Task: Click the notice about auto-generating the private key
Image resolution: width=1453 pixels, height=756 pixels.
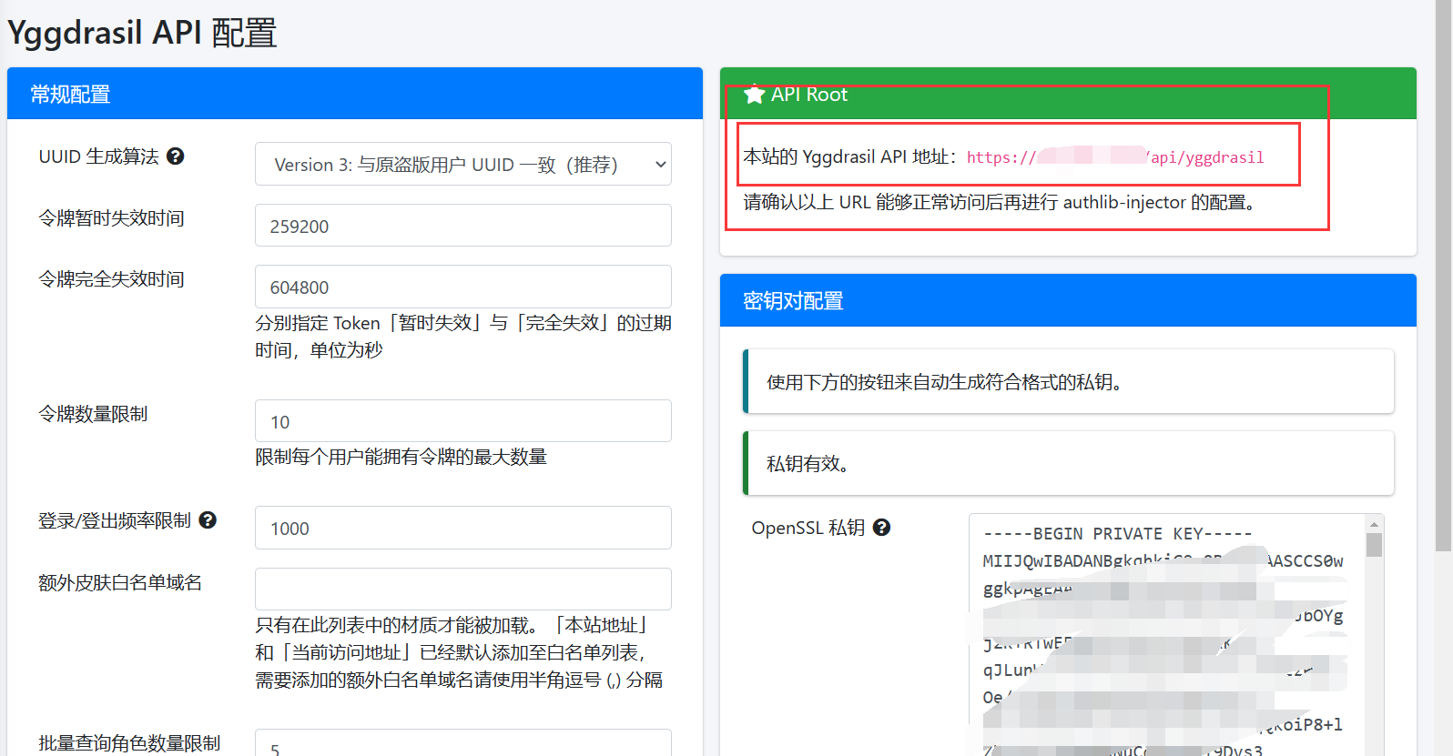Action: (1068, 382)
